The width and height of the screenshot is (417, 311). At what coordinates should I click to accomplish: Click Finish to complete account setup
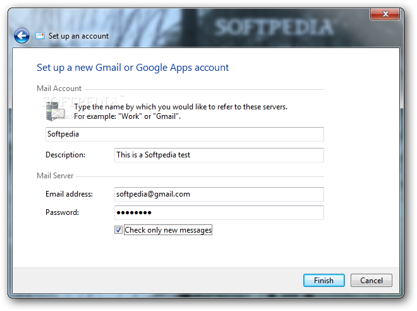[323, 281]
